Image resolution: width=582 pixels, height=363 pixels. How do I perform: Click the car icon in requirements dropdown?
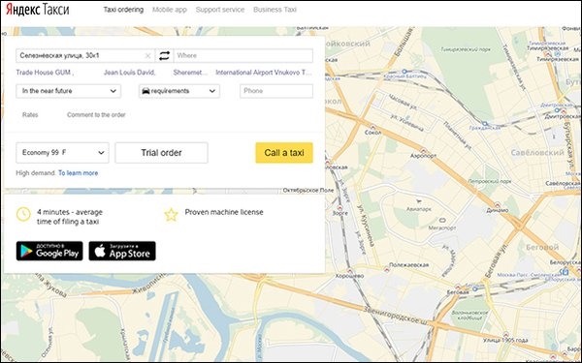click(145, 91)
